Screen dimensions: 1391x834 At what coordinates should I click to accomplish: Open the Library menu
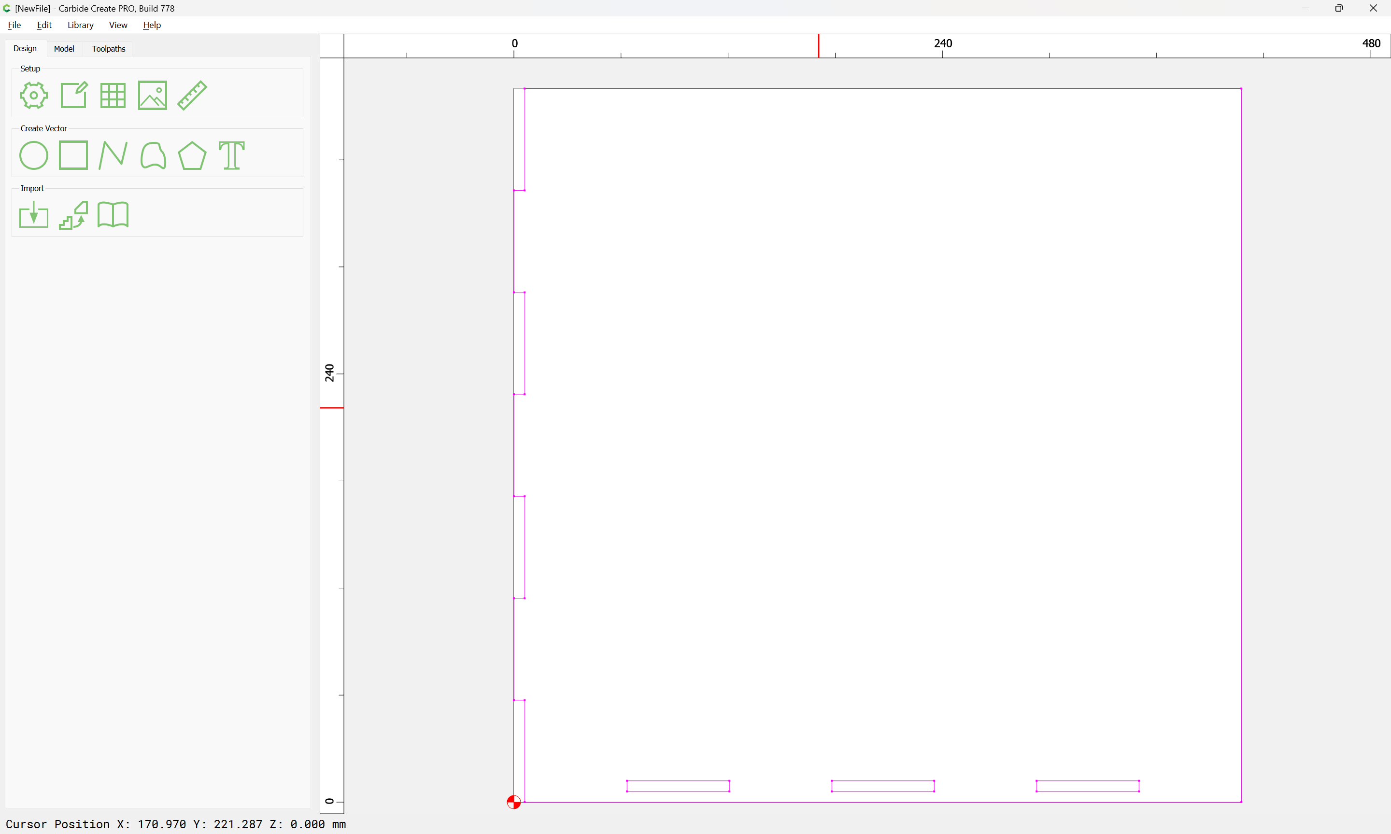tap(80, 25)
